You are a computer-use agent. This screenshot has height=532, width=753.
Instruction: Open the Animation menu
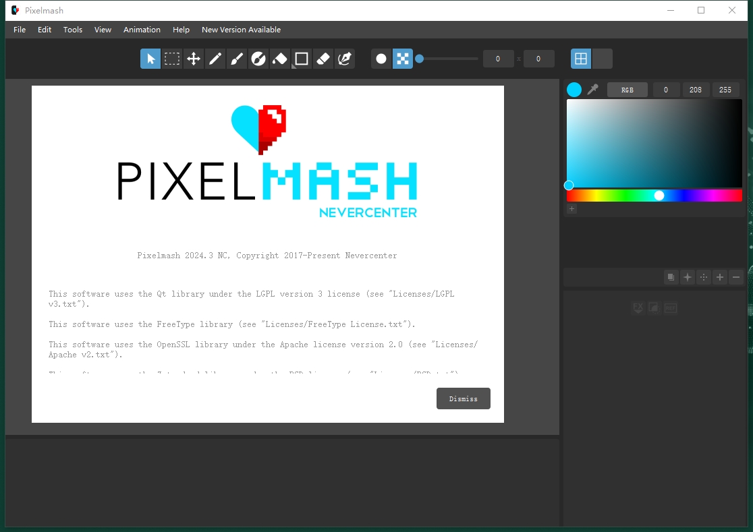pos(142,30)
